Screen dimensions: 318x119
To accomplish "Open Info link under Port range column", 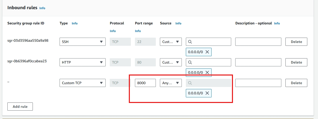I will click(138, 31).
